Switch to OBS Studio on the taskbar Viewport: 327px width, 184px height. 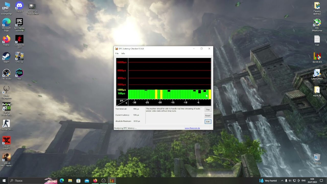point(103,181)
